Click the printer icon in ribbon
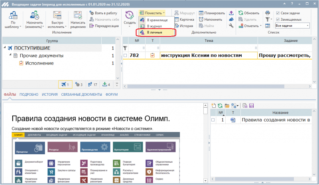The height and width of the screenshot is (185, 319). point(268,13)
